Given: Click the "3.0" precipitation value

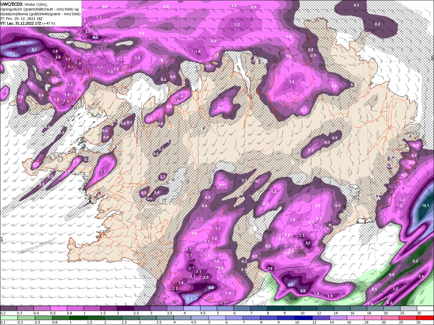Looking at the screenshot, I should (x=270, y=268).
